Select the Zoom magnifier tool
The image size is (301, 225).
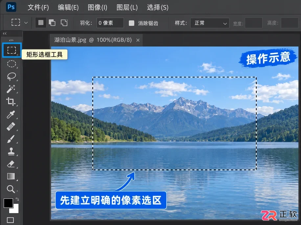(x=11, y=189)
